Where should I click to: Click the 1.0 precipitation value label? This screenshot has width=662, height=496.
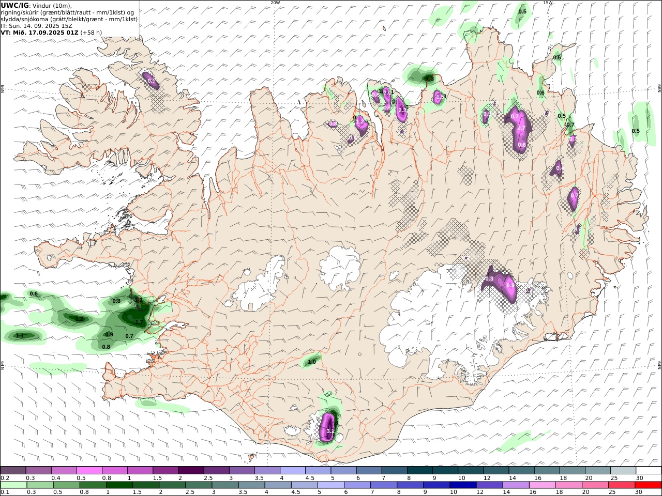coord(312,362)
